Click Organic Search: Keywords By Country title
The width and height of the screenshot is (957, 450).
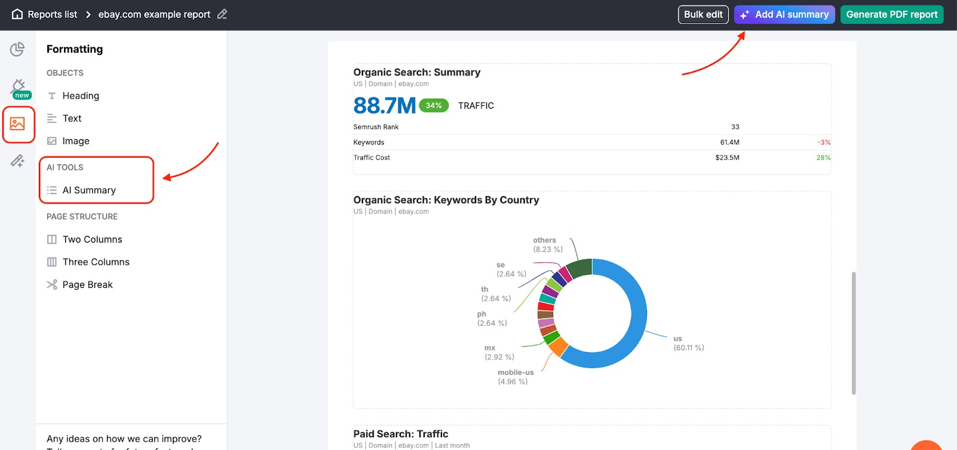(x=446, y=200)
